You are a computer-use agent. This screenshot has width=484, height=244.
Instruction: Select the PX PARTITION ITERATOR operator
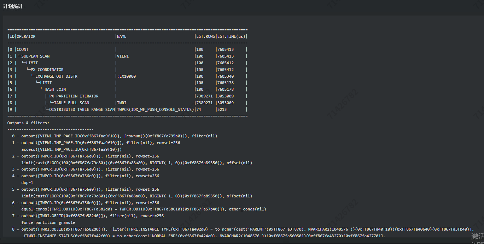tap(74, 96)
